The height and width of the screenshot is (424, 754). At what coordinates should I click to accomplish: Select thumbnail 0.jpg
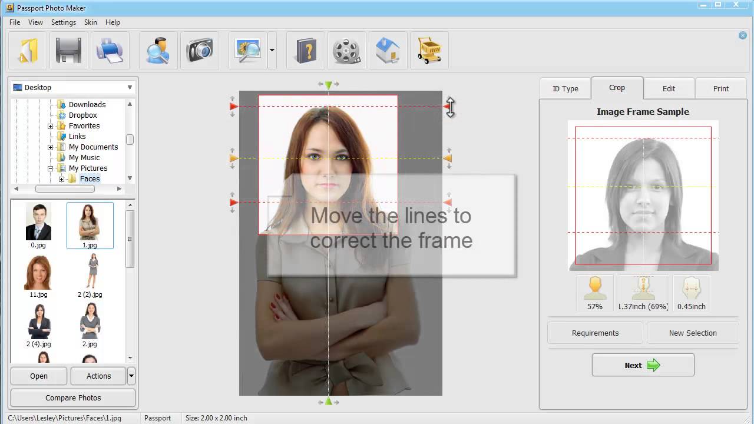(38, 226)
